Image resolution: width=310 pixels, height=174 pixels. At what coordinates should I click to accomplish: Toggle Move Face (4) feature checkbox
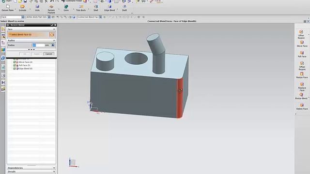(x=15, y=62)
